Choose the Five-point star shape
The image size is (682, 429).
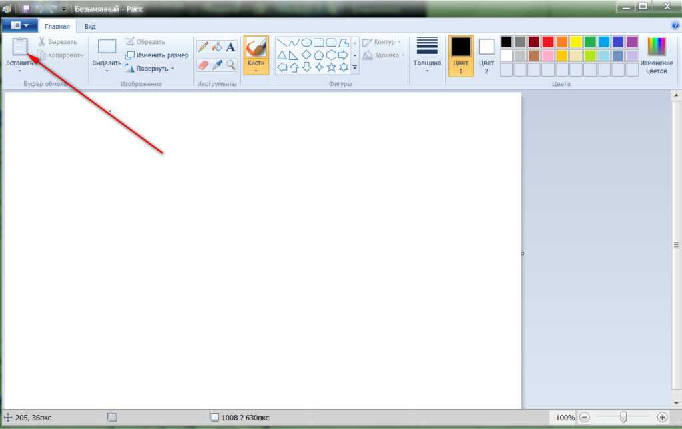[x=331, y=67]
